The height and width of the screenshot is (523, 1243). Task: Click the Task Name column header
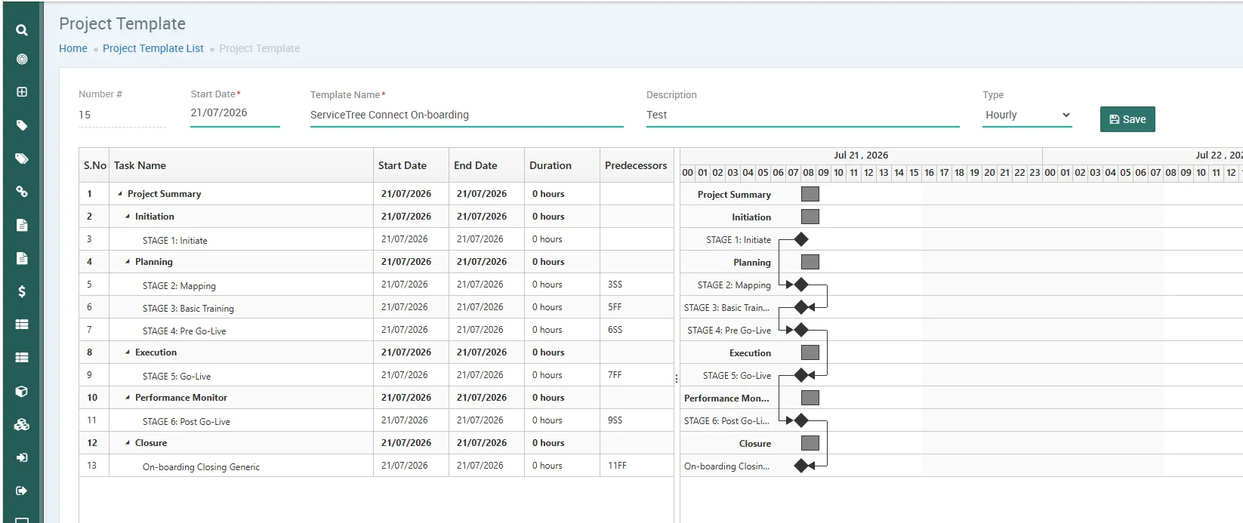[x=241, y=165]
